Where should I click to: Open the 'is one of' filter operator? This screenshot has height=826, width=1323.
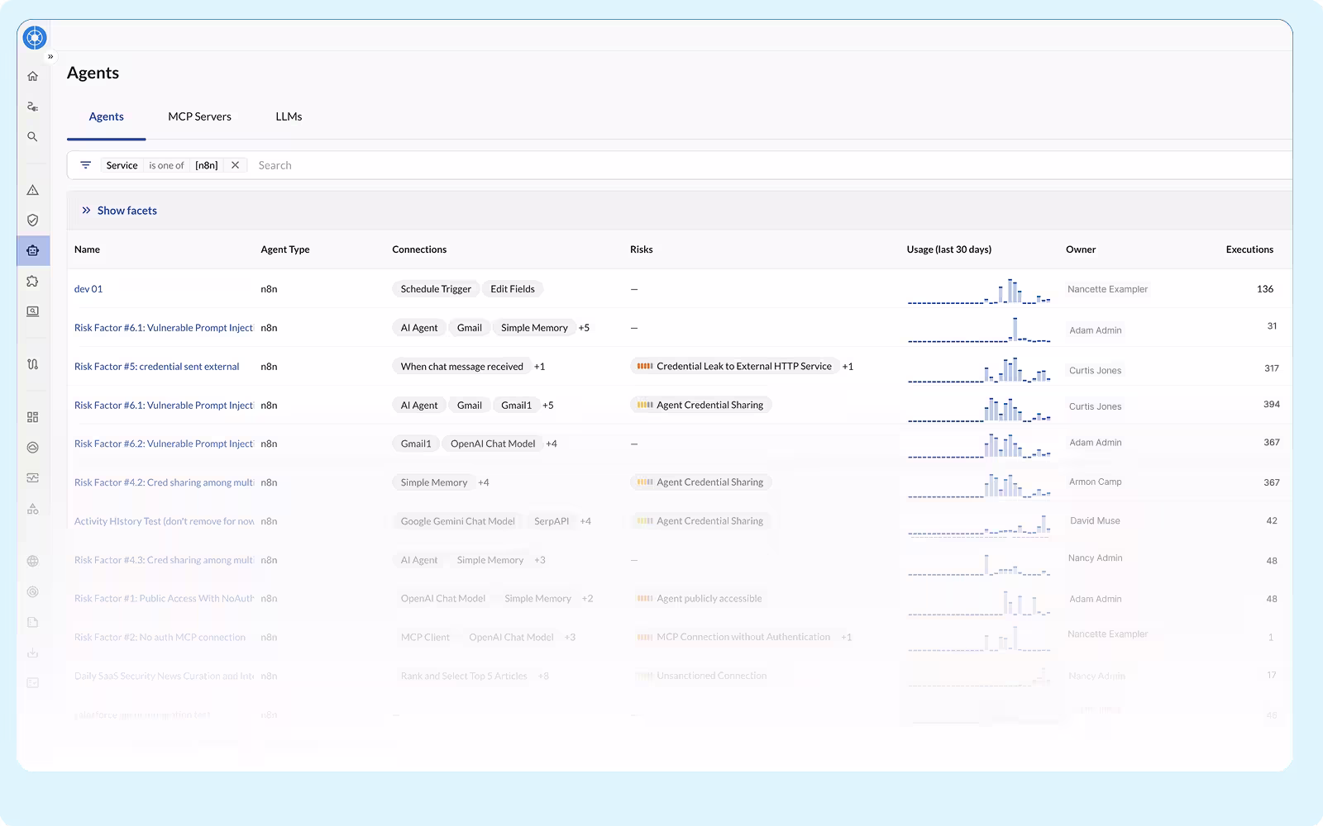[x=166, y=165]
